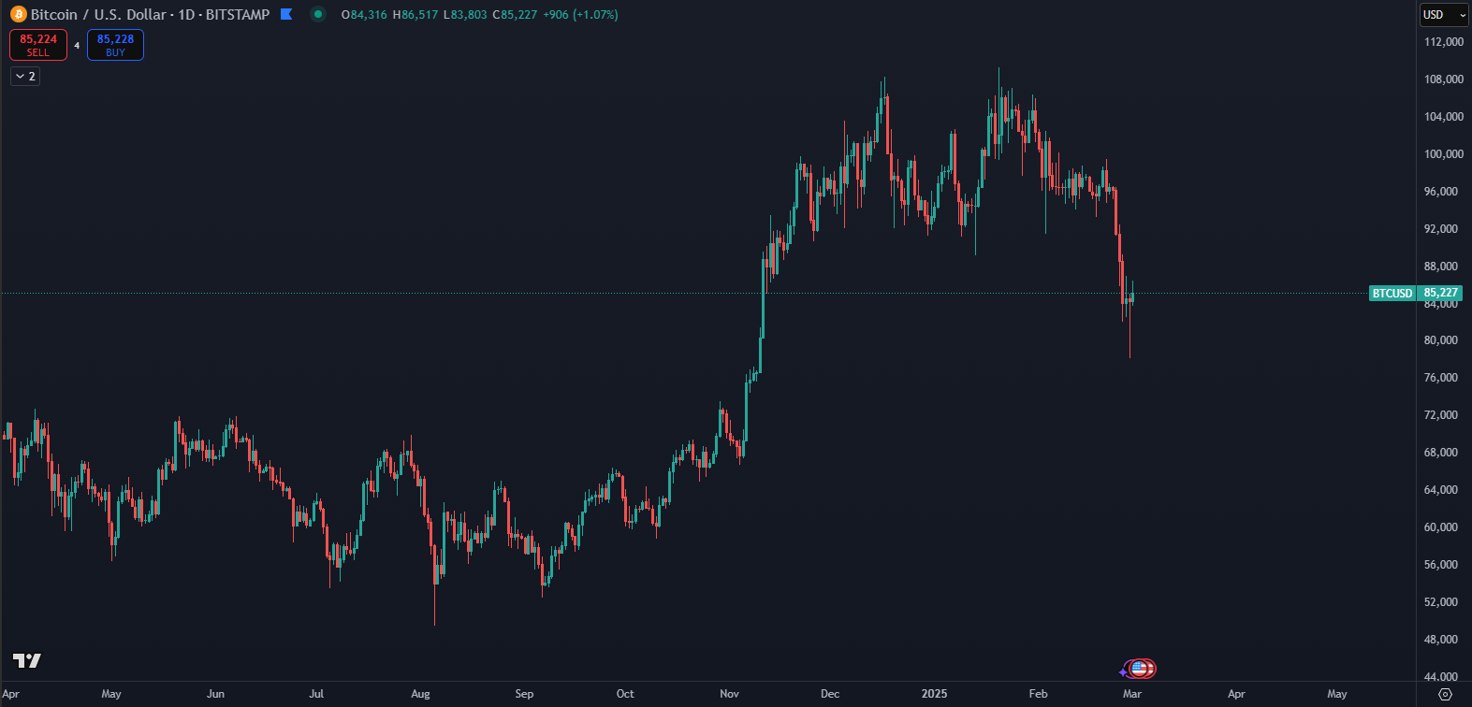Click the 112,000 price axis label

[1443, 42]
